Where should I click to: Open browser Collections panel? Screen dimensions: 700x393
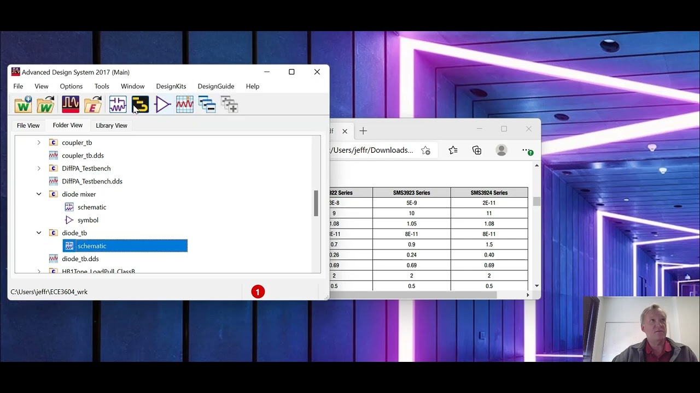(477, 150)
